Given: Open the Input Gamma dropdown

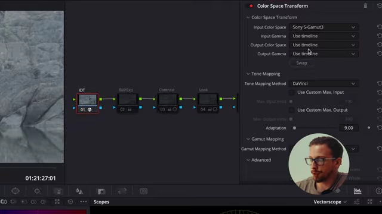Looking at the screenshot, I should (x=324, y=36).
